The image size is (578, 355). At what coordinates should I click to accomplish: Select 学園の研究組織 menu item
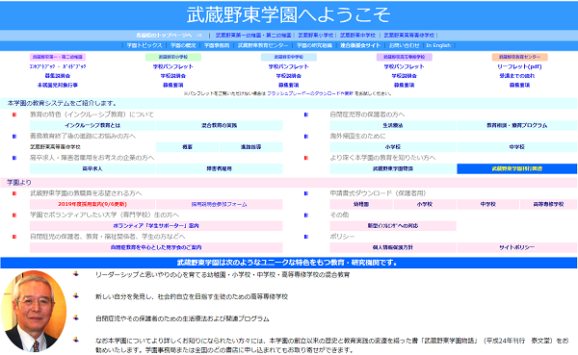click(x=314, y=45)
